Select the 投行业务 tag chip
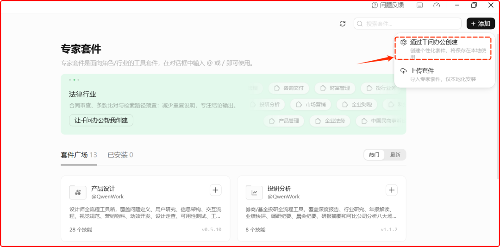Viewport: 500px width, 247px height. click(381, 88)
